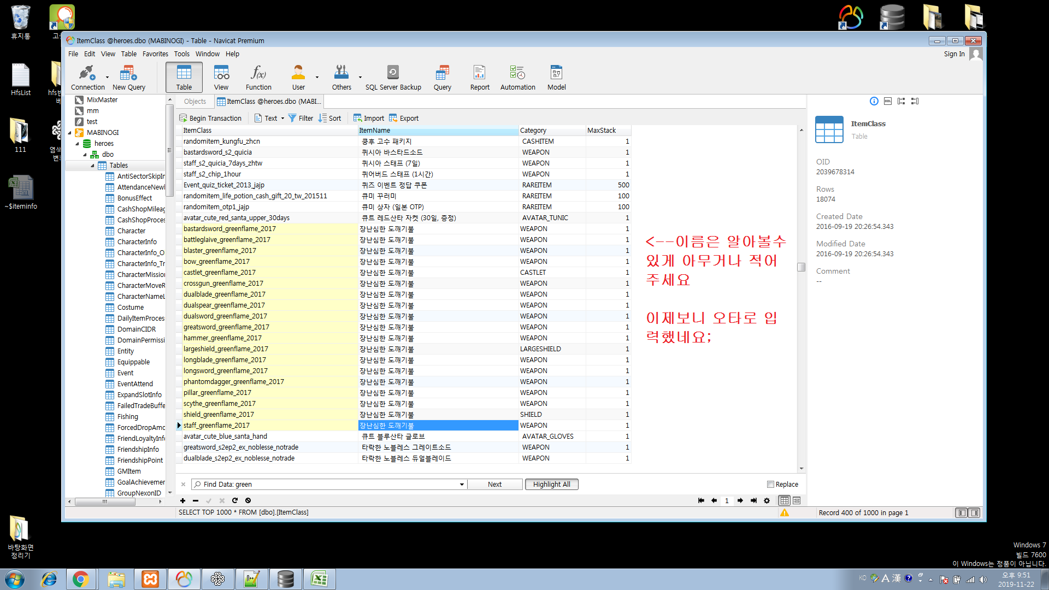Show the Used By tab in info pane
Screen dimensions: 1049x590
point(915,101)
